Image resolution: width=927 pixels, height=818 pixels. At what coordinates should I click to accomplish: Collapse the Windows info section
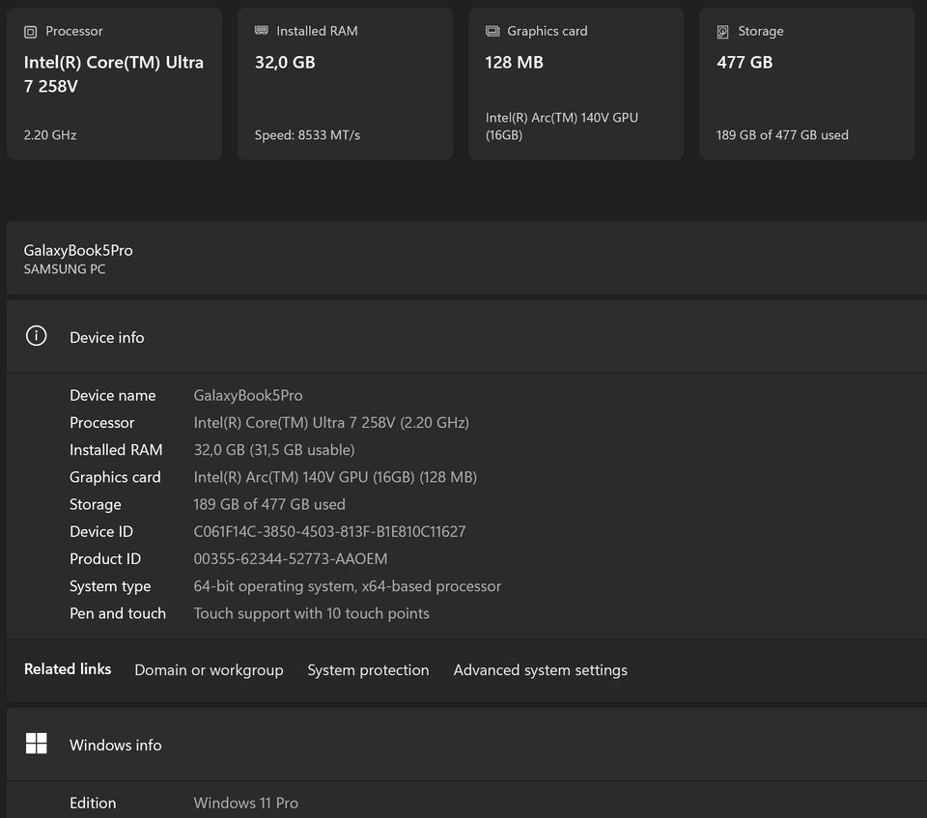point(466,744)
